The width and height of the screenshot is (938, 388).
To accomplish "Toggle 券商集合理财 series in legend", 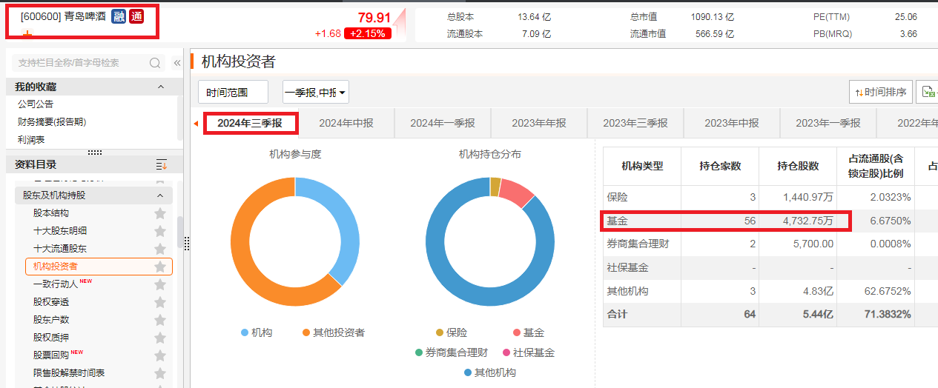I will coord(452,353).
